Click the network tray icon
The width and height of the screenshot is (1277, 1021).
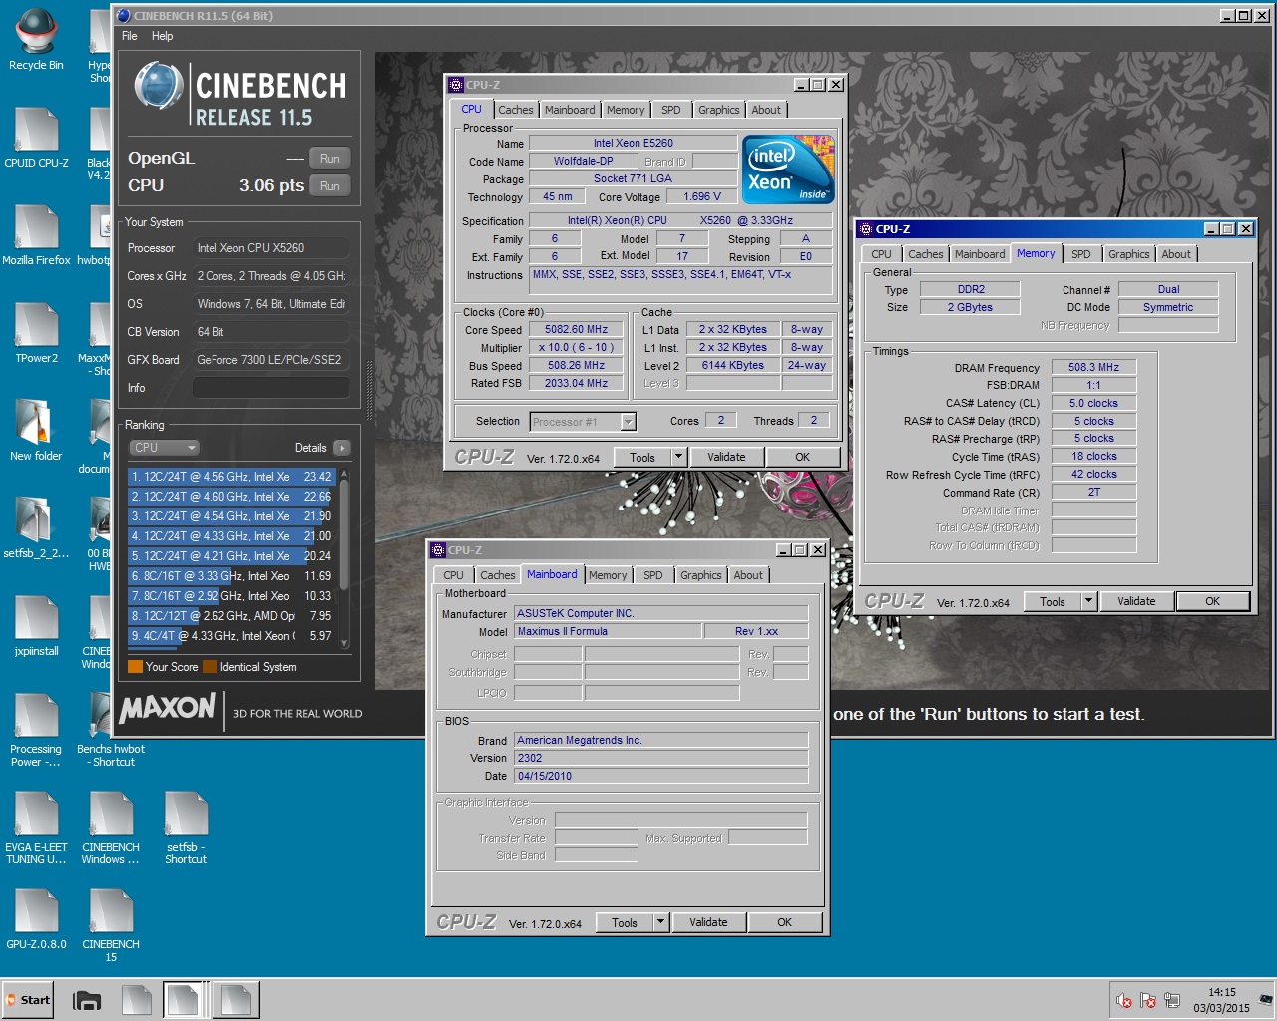tap(1172, 1000)
